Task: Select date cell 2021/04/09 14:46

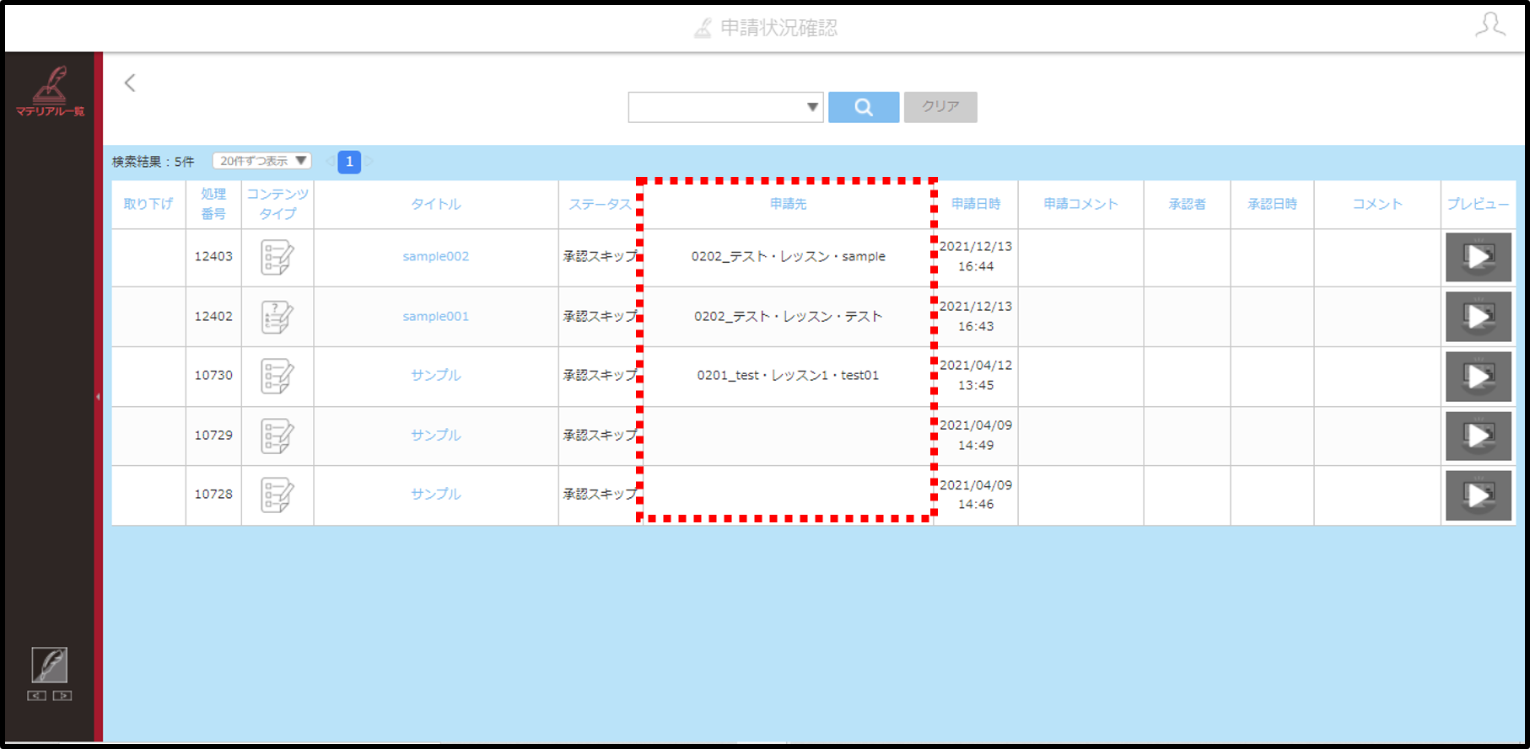Action: pyautogui.click(x=976, y=495)
